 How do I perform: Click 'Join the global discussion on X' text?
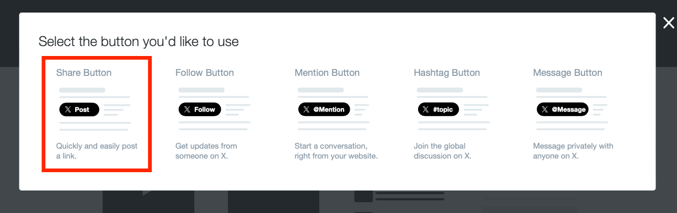[443, 151]
